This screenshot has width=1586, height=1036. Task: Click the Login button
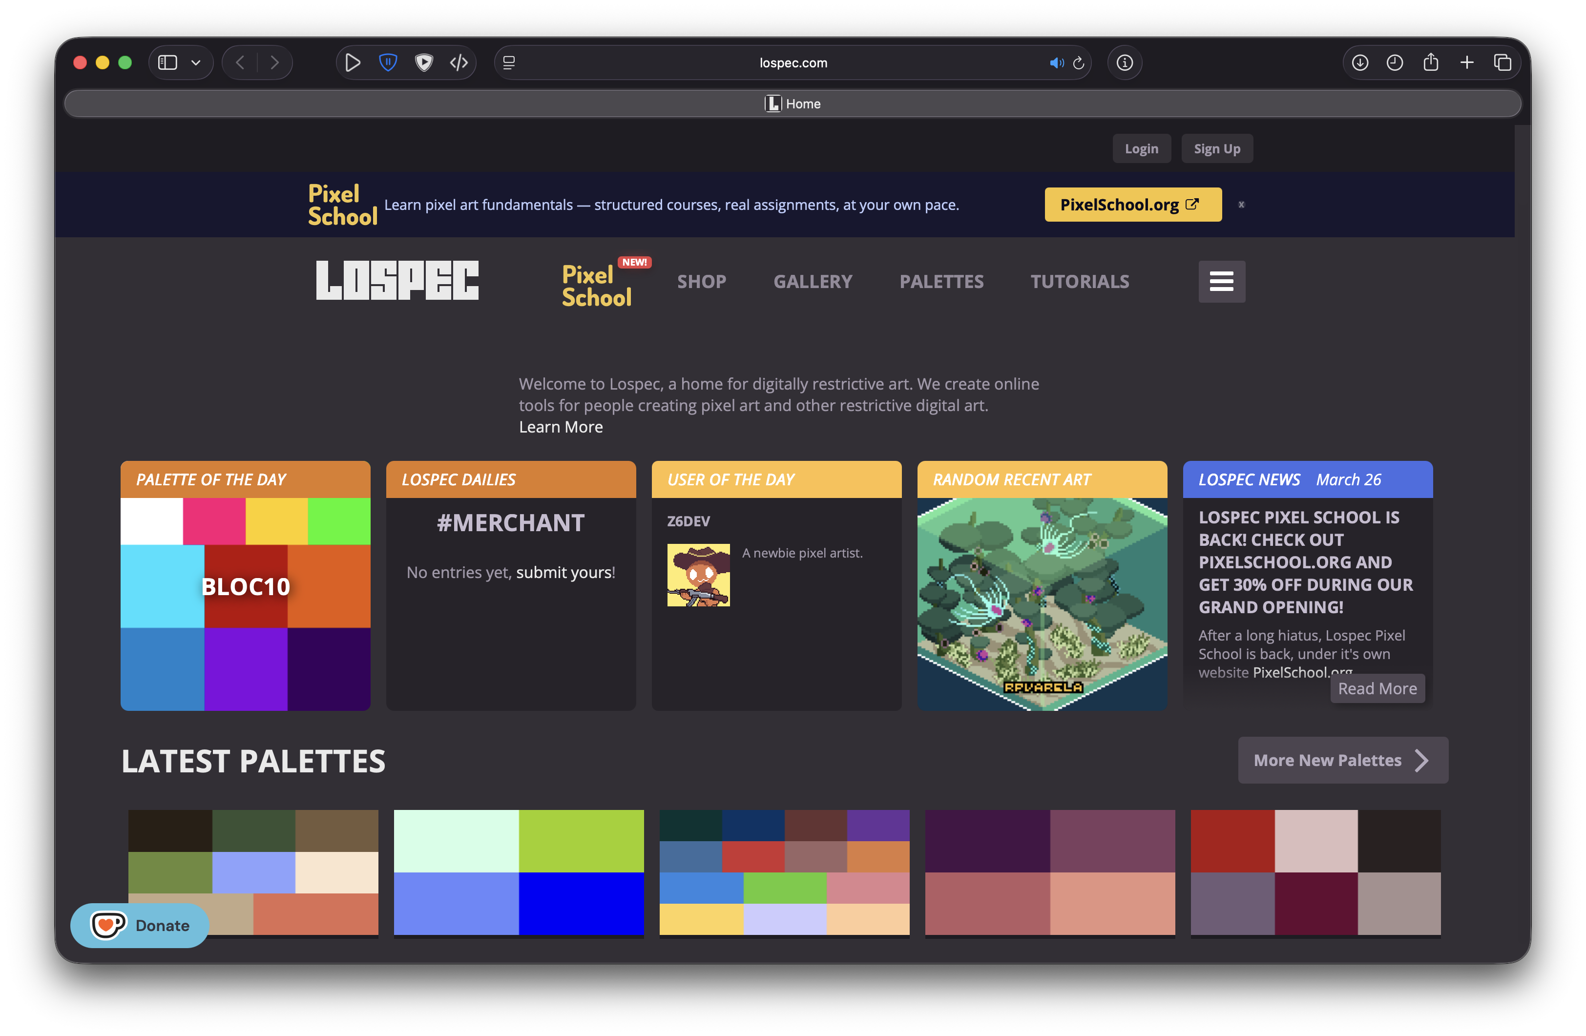pos(1142,148)
